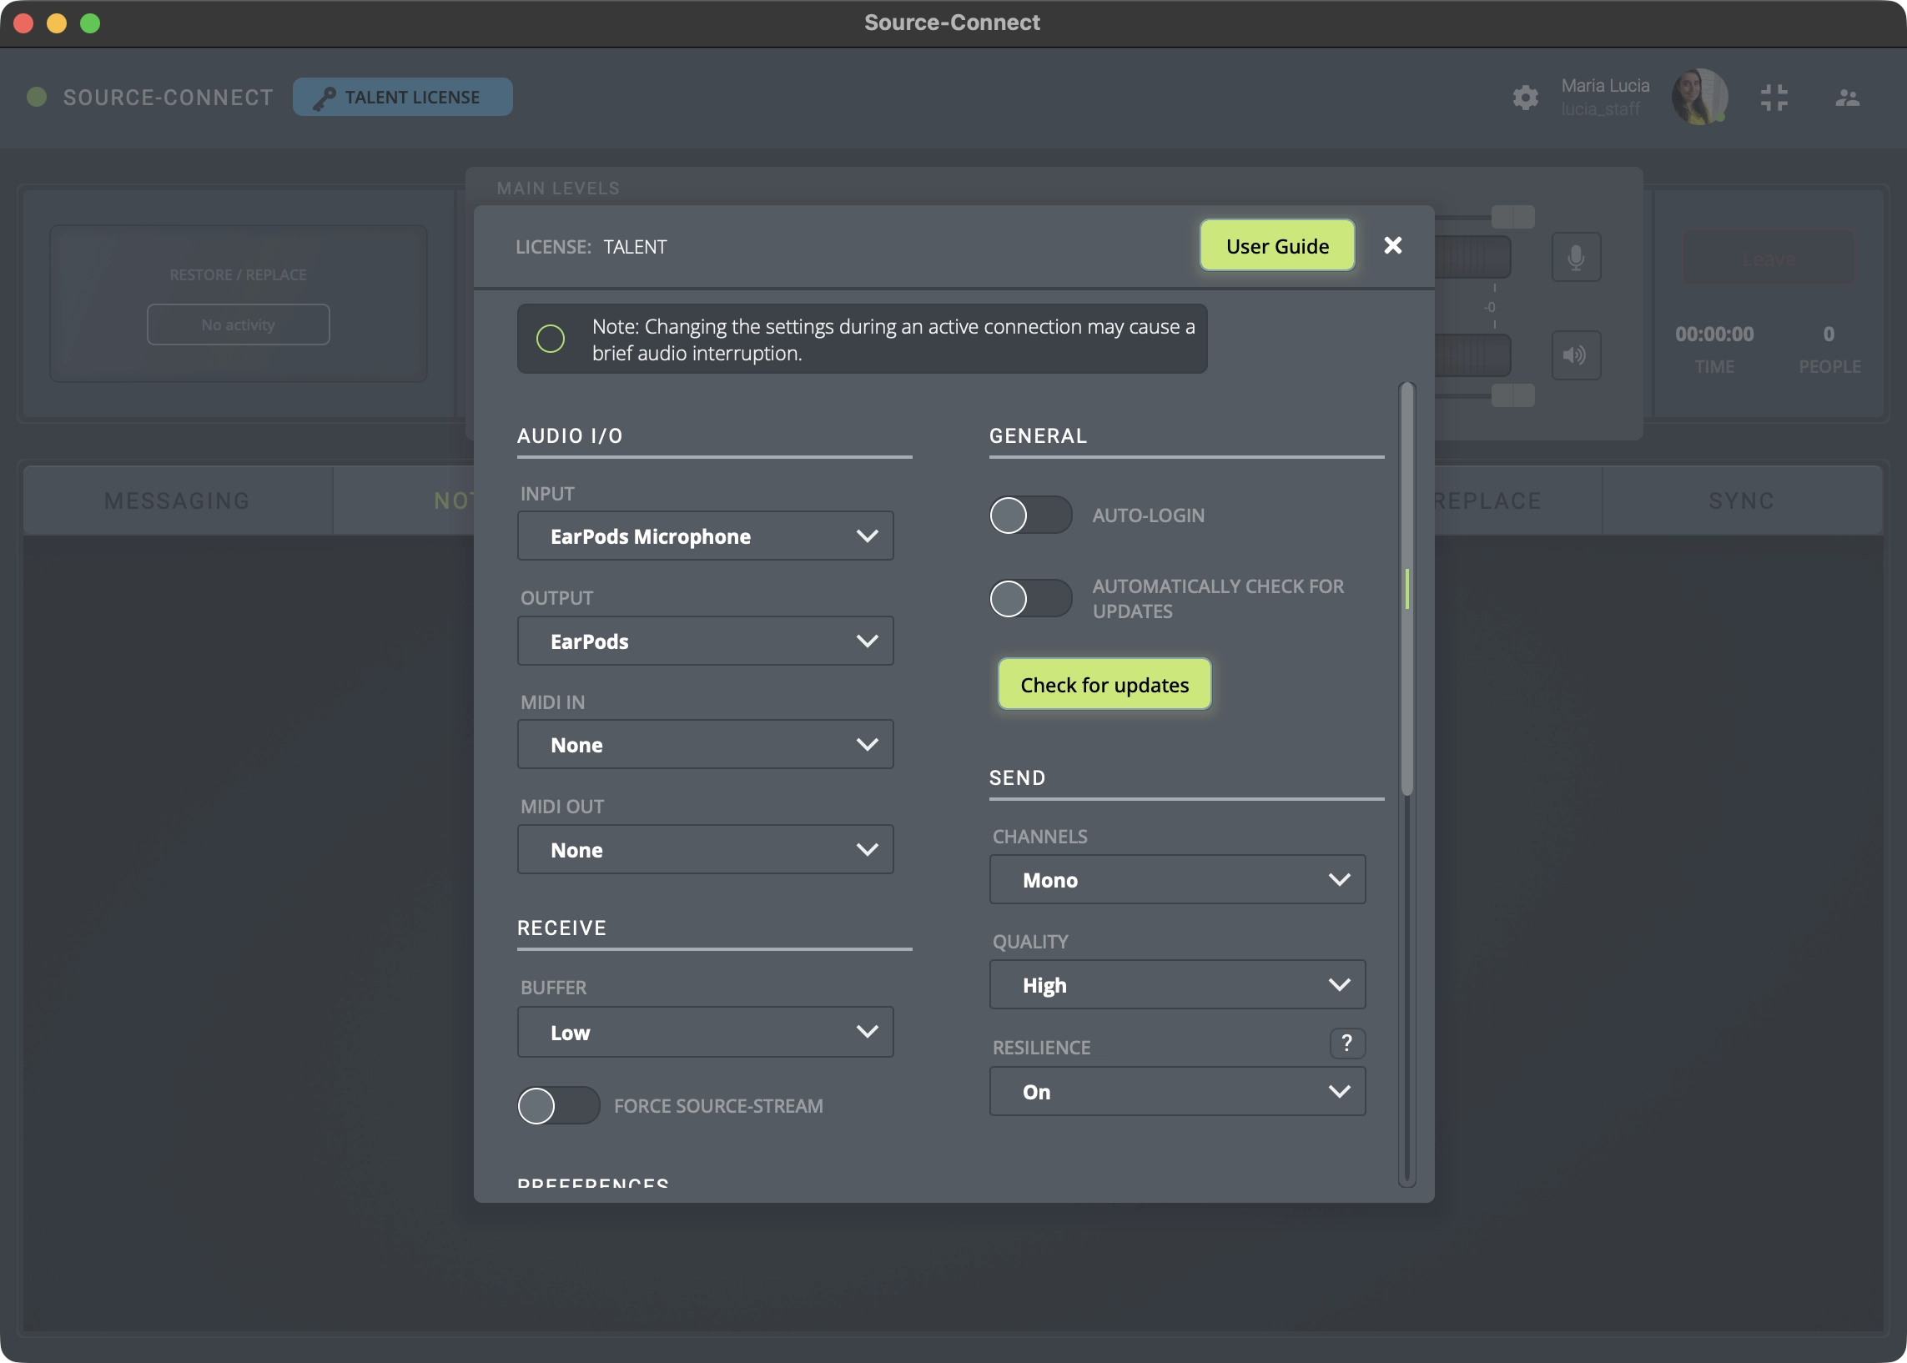Switch to the Messaging tab
This screenshot has width=1907, height=1363.
[x=177, y=500]
